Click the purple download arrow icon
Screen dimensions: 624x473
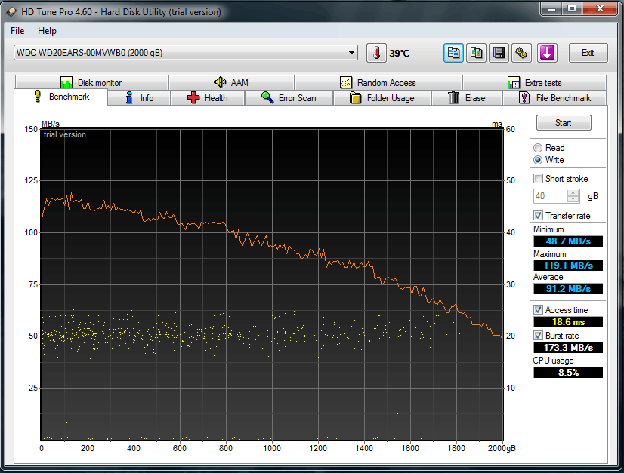(547, 53)
